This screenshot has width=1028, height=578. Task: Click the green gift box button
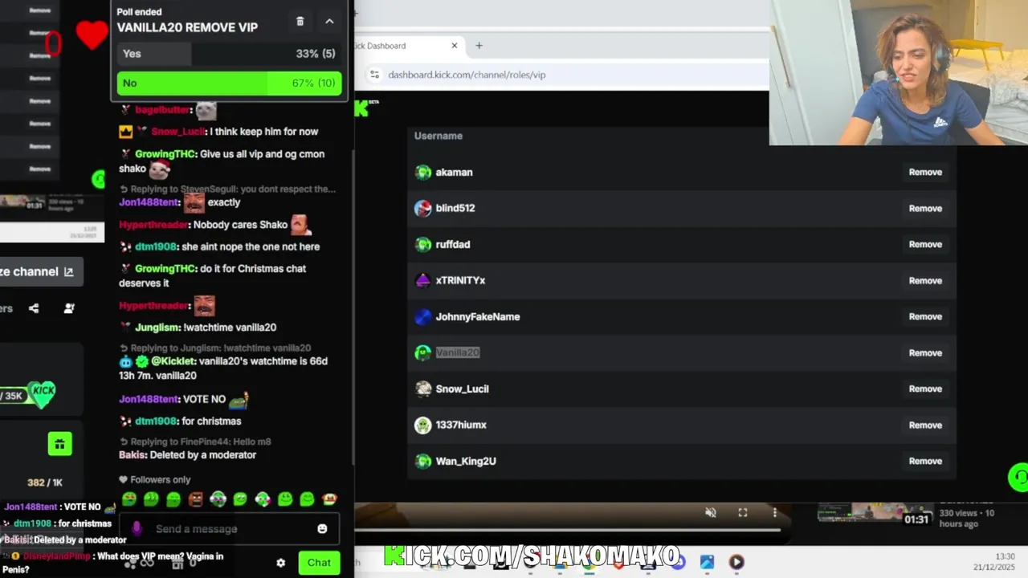click(59, 444)
